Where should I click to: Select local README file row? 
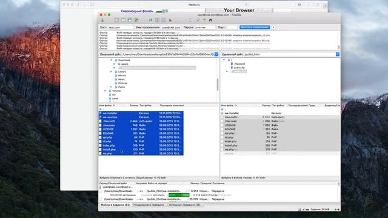[141, 133]
